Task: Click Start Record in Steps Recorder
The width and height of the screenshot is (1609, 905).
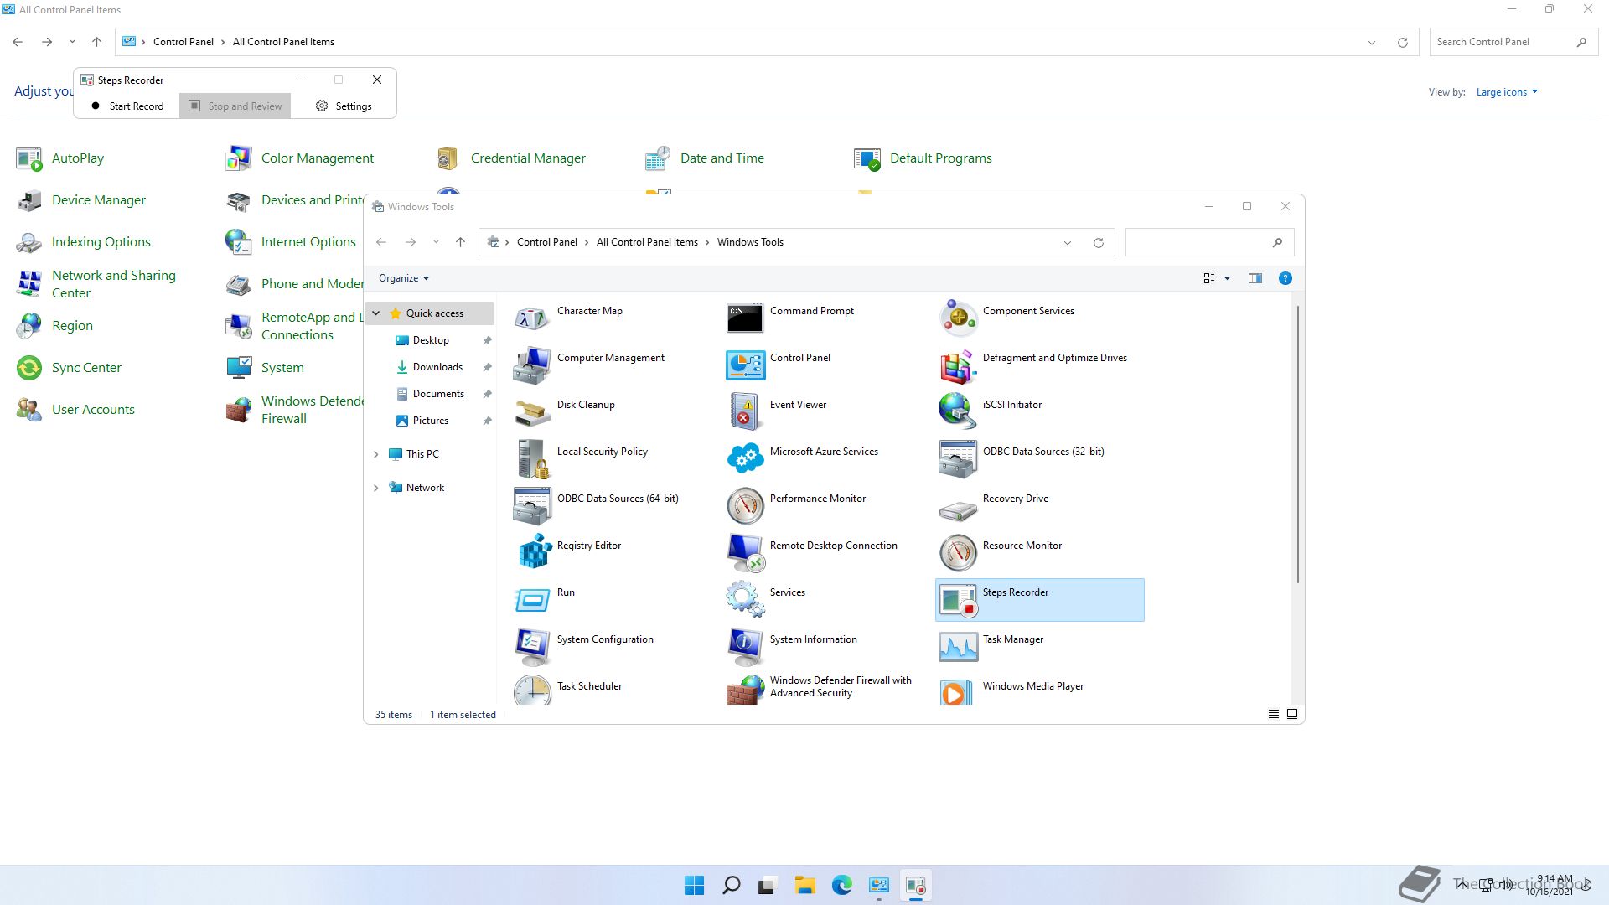Action: (127, 106)
